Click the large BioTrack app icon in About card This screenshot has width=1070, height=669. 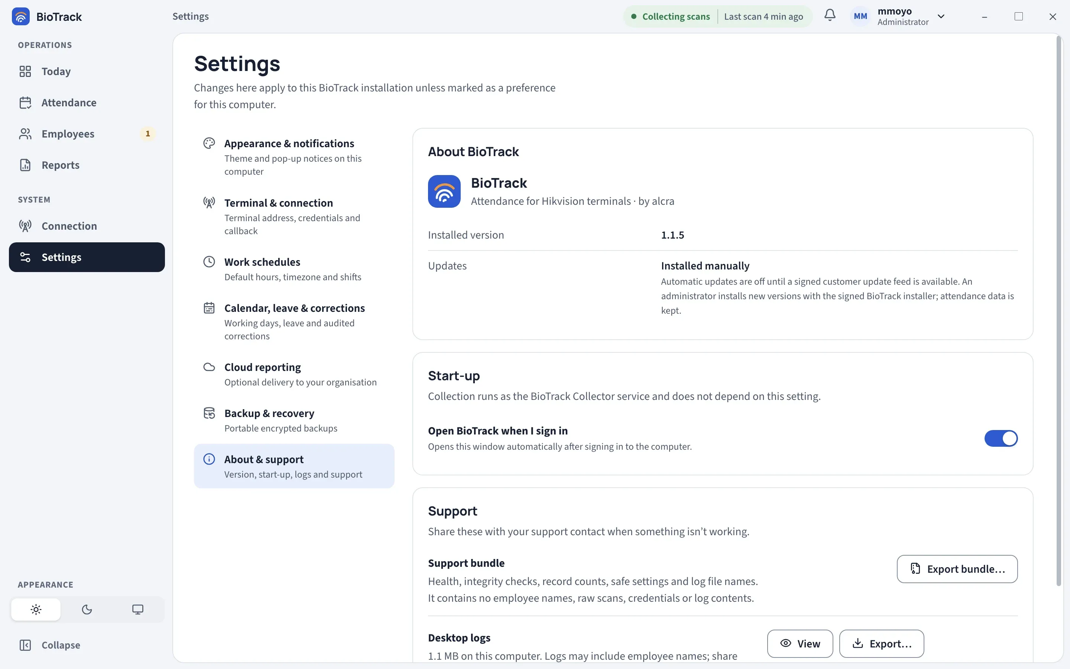click(x=444, y=191)
